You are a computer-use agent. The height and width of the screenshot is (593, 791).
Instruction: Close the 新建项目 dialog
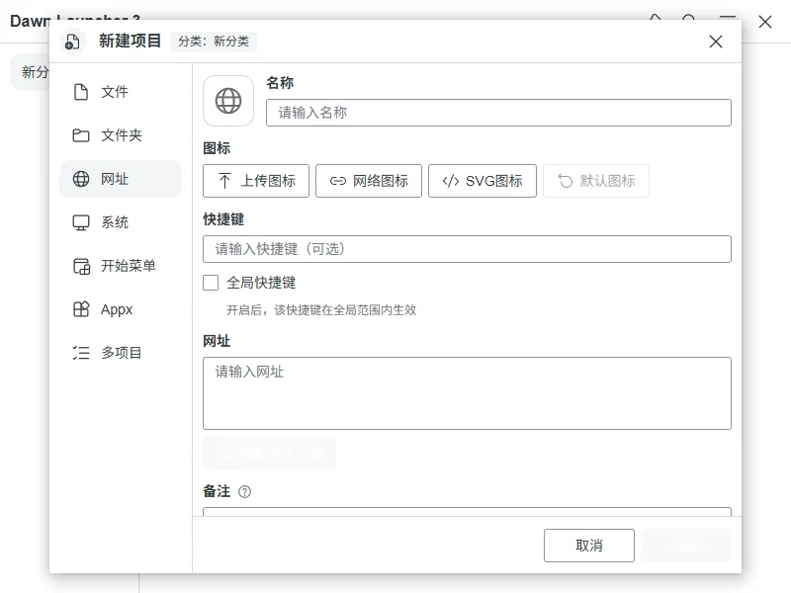point(715,42)
